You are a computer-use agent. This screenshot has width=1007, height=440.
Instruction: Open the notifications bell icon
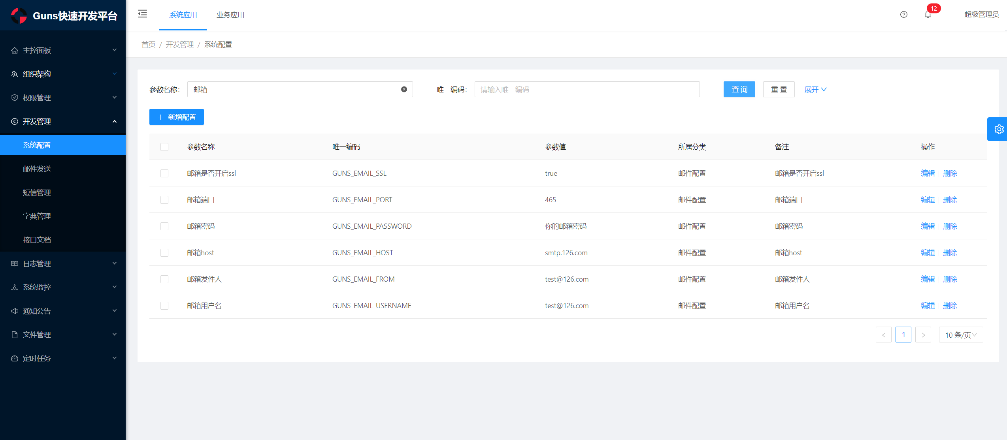coord(928,15)
